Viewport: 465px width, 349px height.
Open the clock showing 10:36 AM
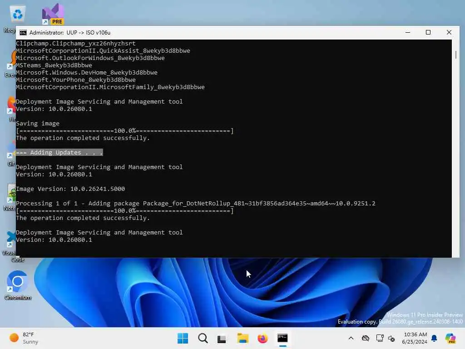[415, 338]
